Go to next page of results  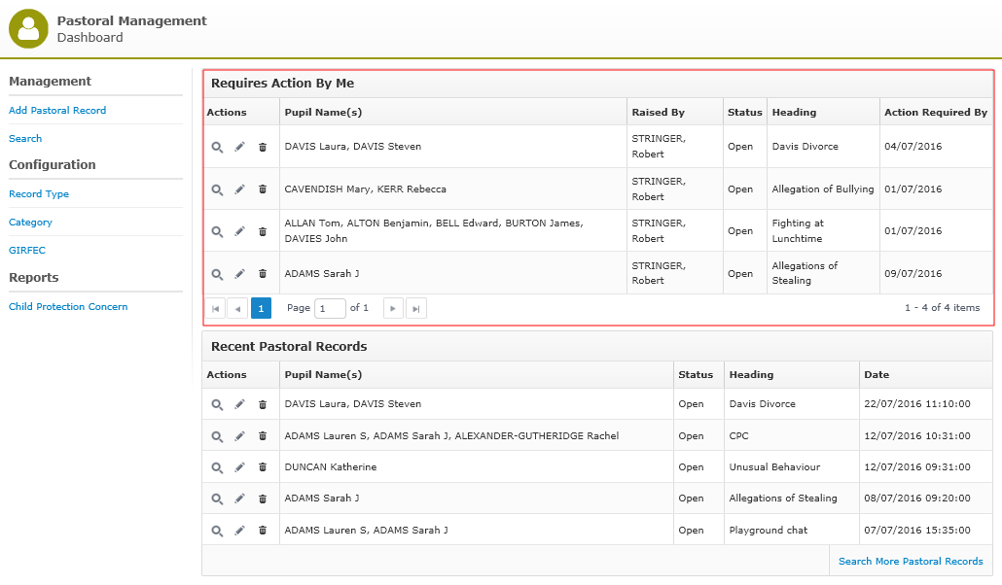[393, 308]
